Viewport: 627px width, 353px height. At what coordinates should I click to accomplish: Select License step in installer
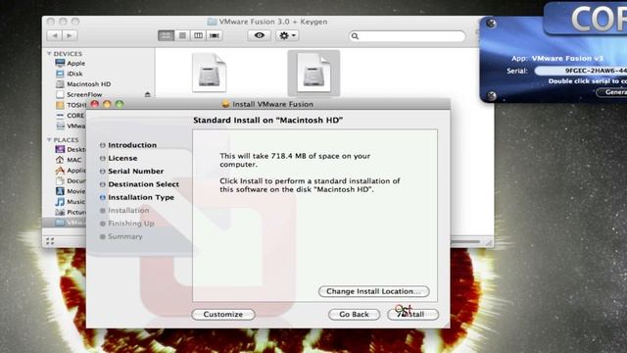point(122,158)
